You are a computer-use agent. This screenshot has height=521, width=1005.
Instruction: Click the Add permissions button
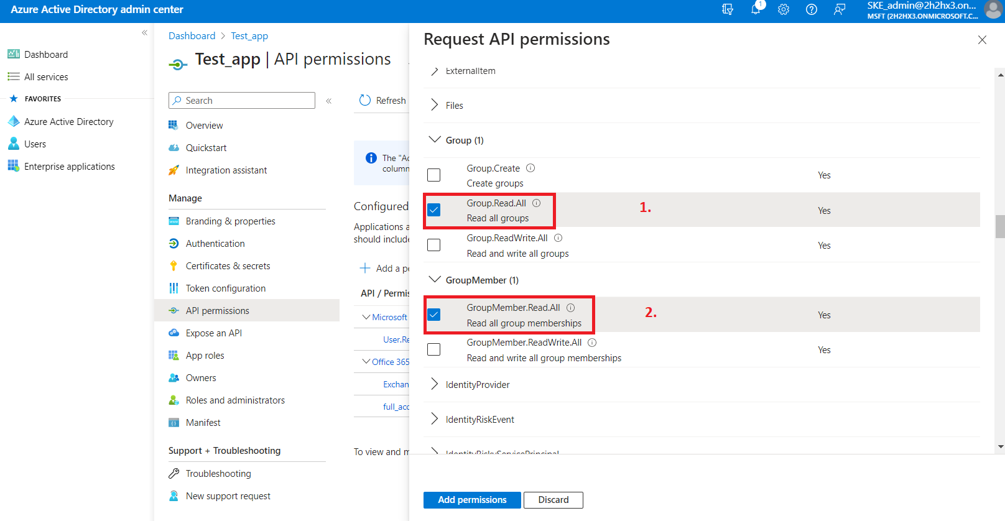472,500
